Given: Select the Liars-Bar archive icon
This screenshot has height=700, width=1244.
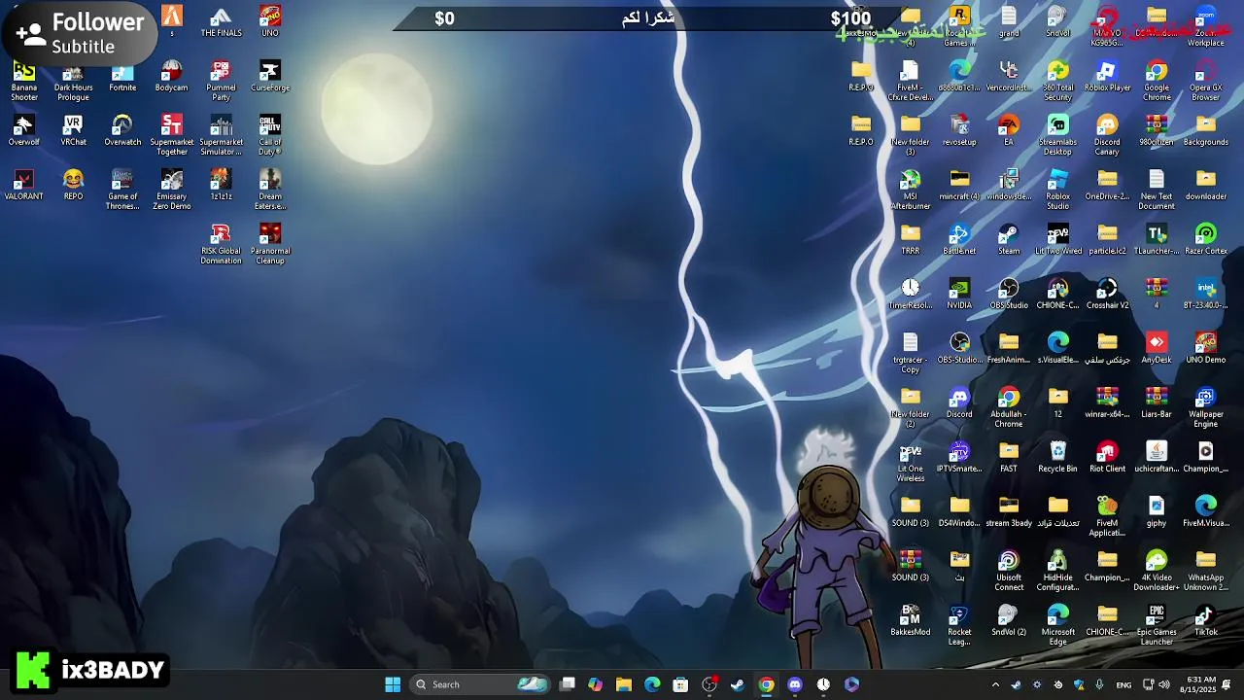Looking at the screenshot, I should click(x=1157, y=403).
